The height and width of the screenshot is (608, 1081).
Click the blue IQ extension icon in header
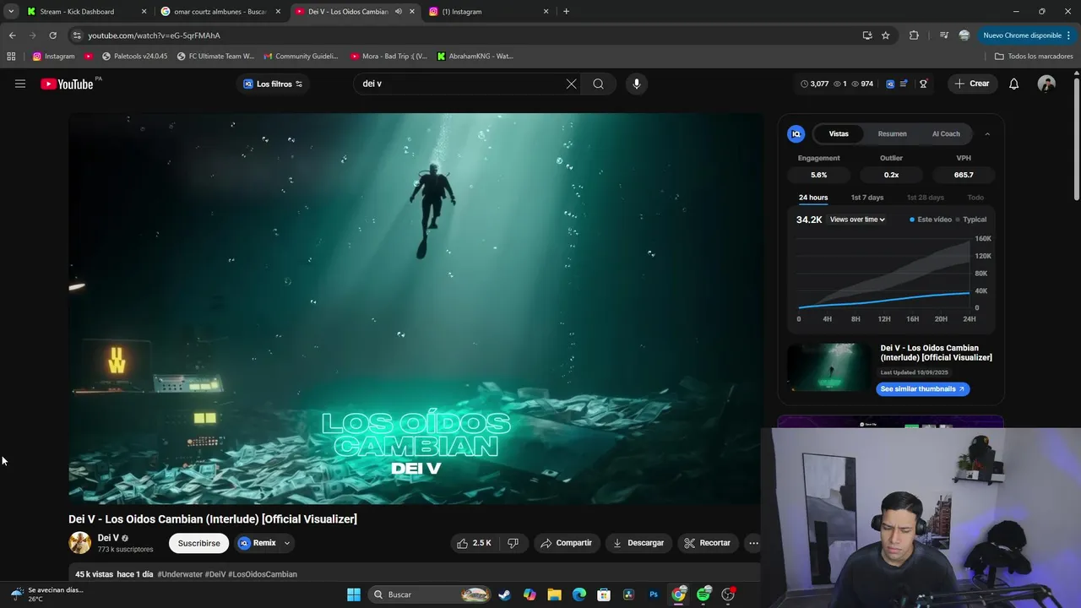[890, 84]
